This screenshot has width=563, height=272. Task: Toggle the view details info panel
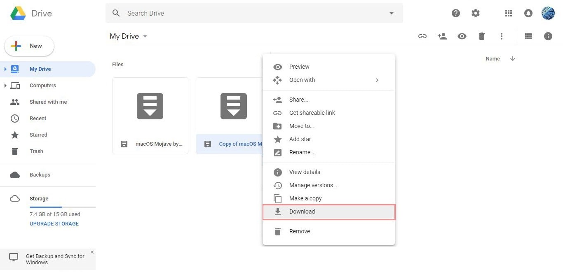point(548,36)
